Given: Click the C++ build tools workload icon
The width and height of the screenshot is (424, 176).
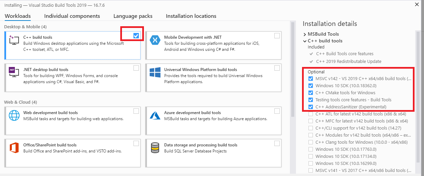Looking at the screenshot, I should click(x=14, y=40).
